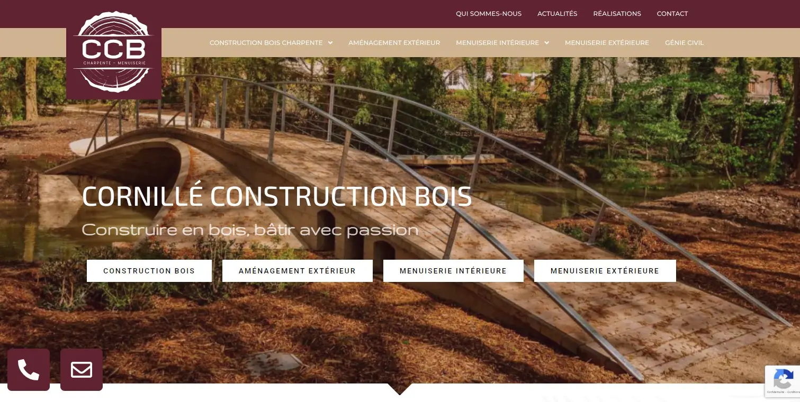
Task: Open the email envelope icon button
Action: (82, 370)
